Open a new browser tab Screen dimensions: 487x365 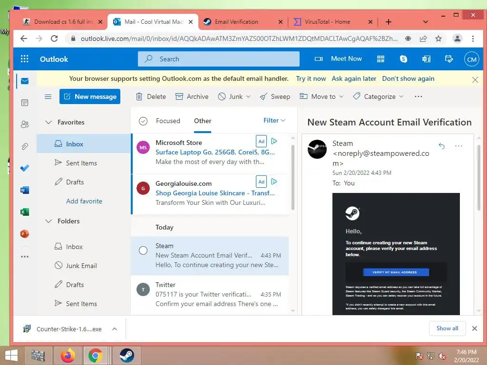pyautogui.click(x=388, y=22)
